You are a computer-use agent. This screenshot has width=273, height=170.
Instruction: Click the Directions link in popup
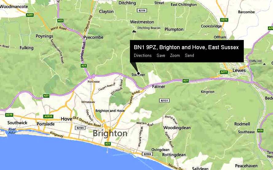coord(142,55)
